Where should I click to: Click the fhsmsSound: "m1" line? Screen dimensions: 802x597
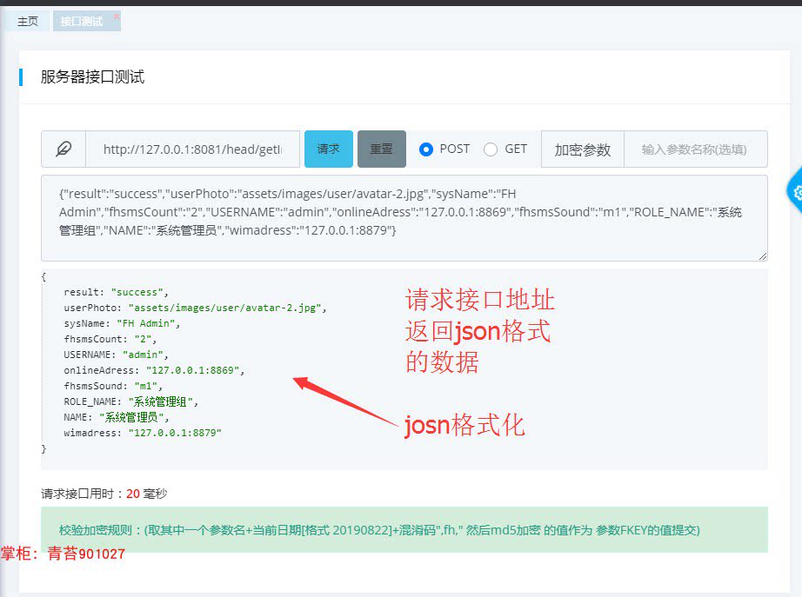click(113, 386)
